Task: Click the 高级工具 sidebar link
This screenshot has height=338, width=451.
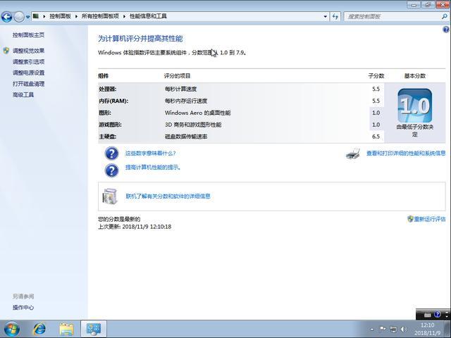Action: (23, 94)
